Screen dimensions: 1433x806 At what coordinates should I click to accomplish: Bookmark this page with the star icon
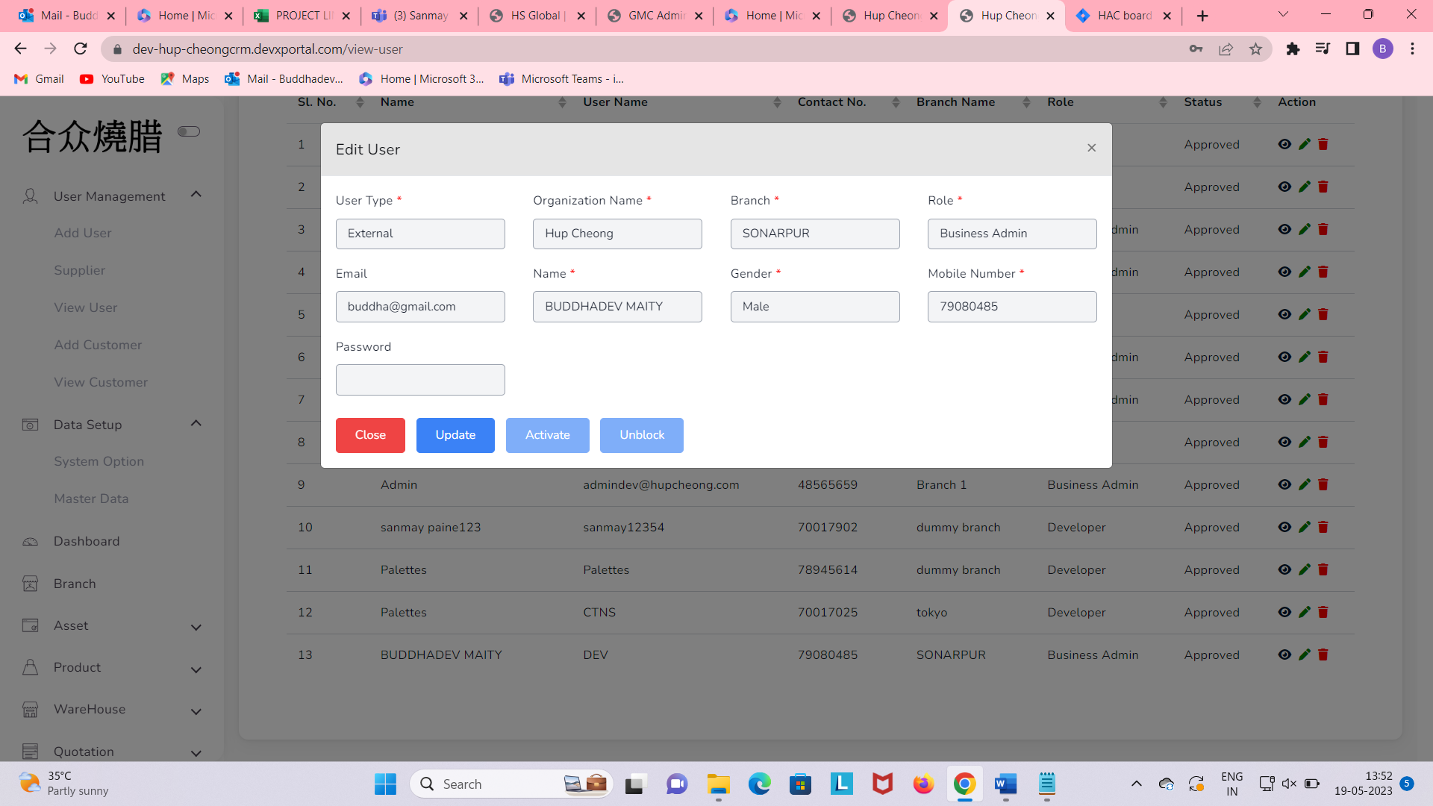[1255, 49]
